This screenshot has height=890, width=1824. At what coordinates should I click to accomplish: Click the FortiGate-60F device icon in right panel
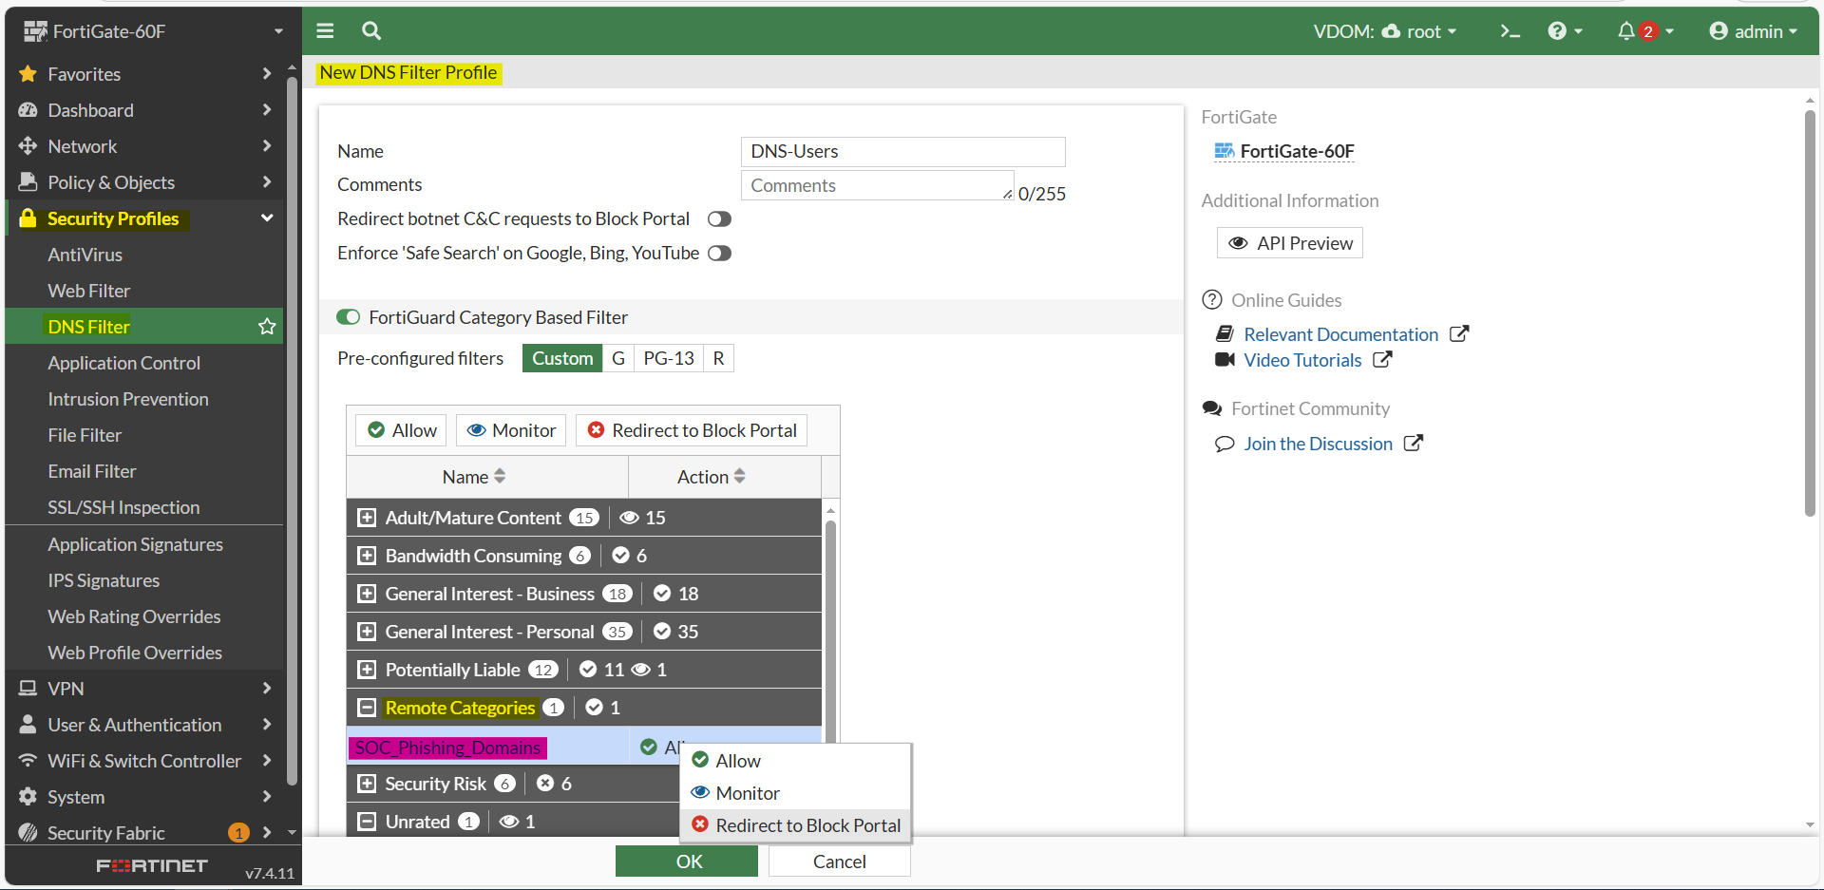tap(1225, 151)
